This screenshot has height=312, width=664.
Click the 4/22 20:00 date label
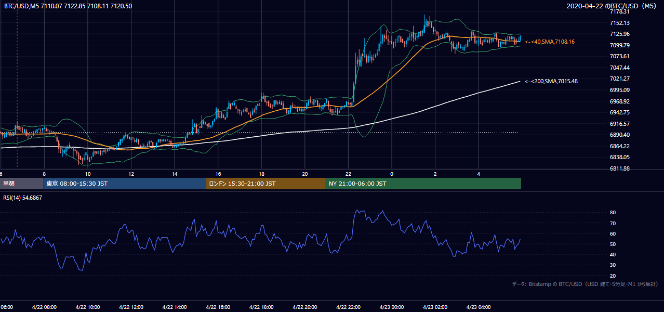click(x=304, y=307)
